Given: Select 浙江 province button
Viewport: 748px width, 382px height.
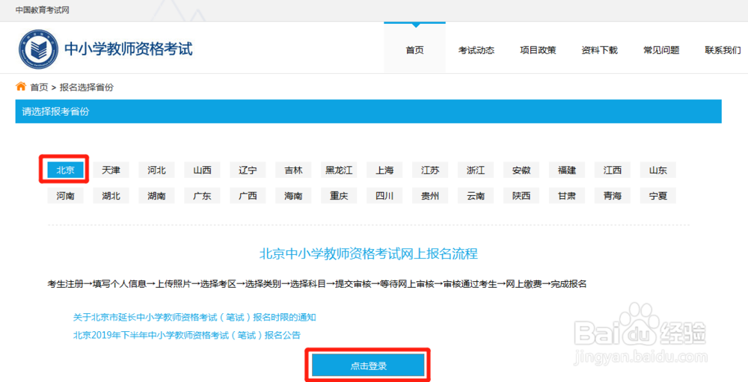Looking at the screenshot, I should click(x=476, y=170).
